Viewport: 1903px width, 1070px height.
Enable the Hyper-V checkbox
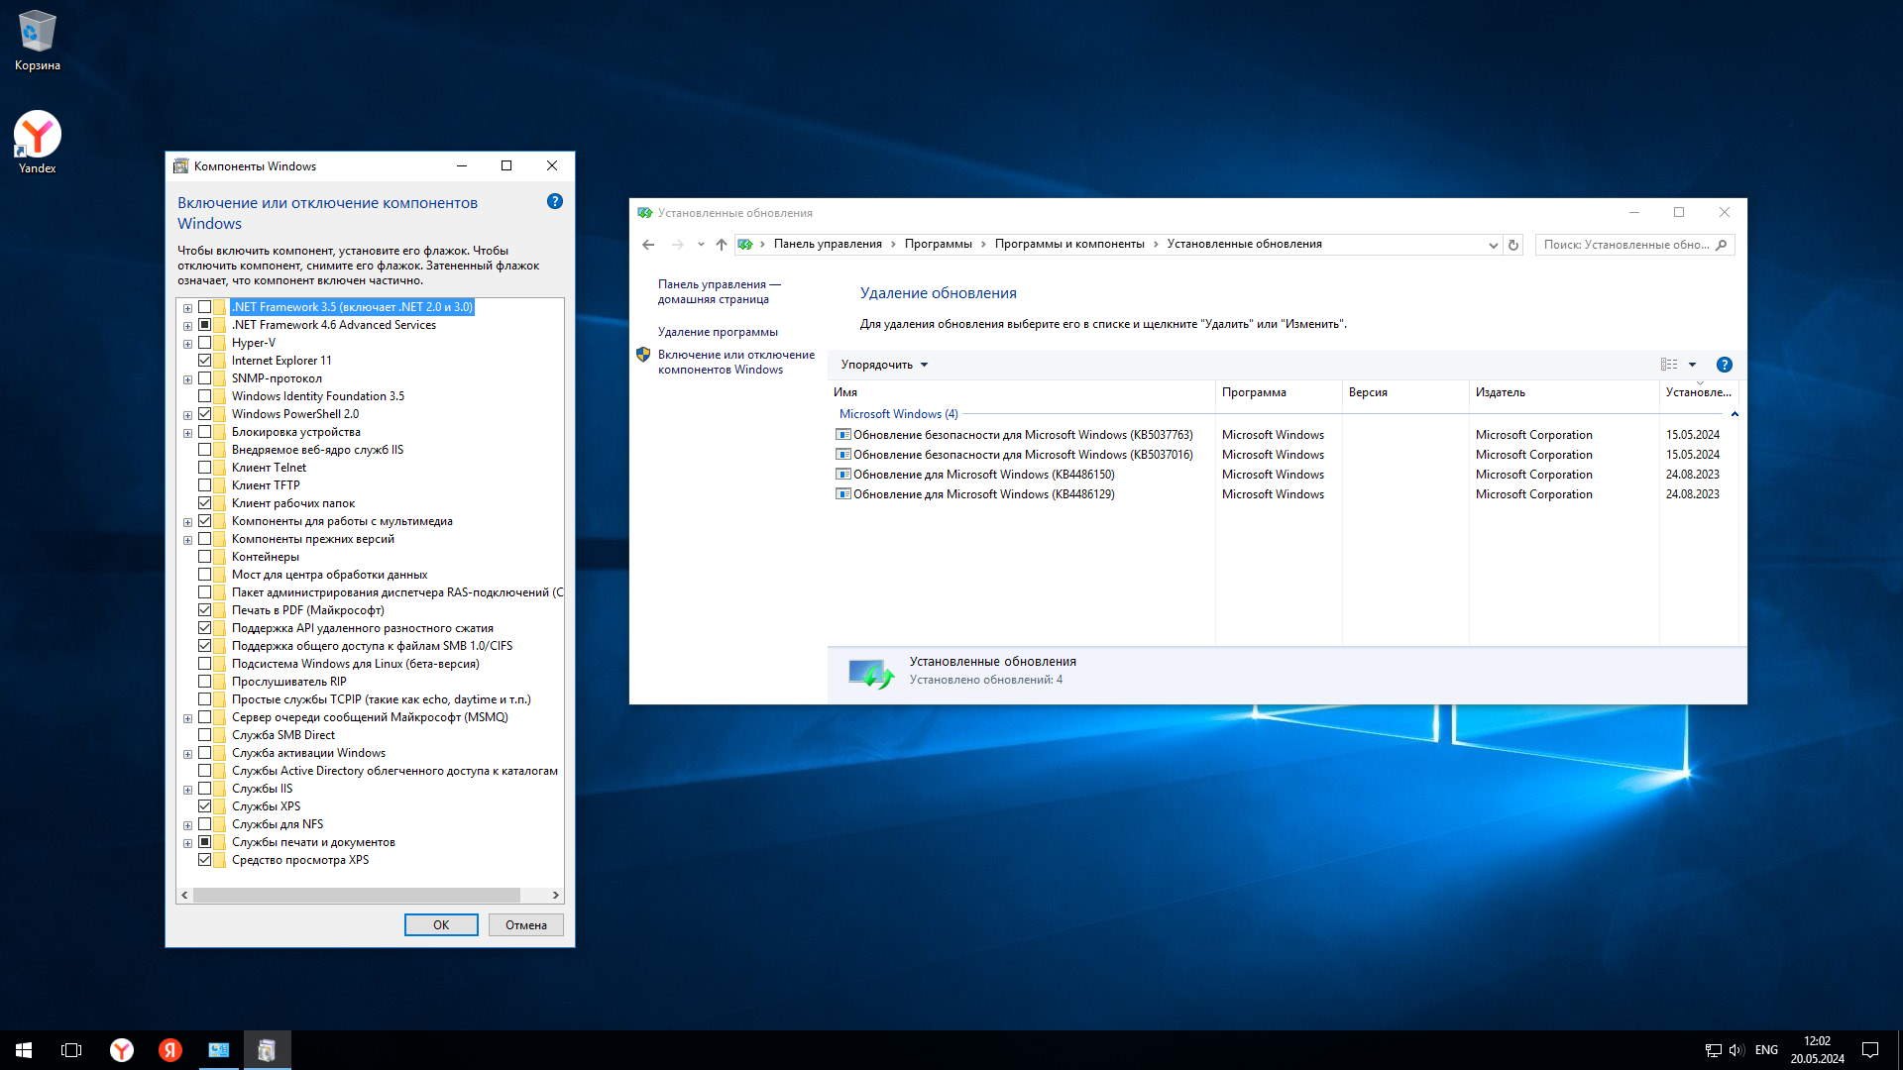pos(205,343)
